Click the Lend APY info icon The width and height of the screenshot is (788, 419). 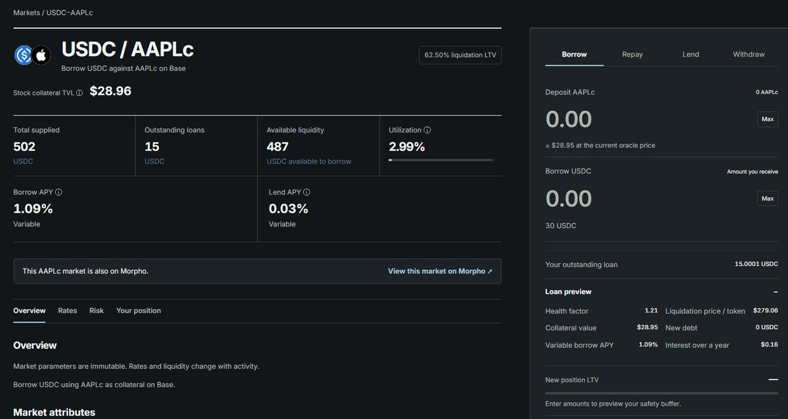point(307,192)
